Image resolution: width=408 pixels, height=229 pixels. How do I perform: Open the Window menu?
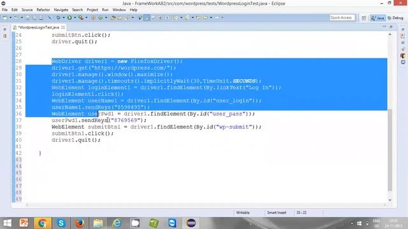pyautogui.click(x=119, y=10)
